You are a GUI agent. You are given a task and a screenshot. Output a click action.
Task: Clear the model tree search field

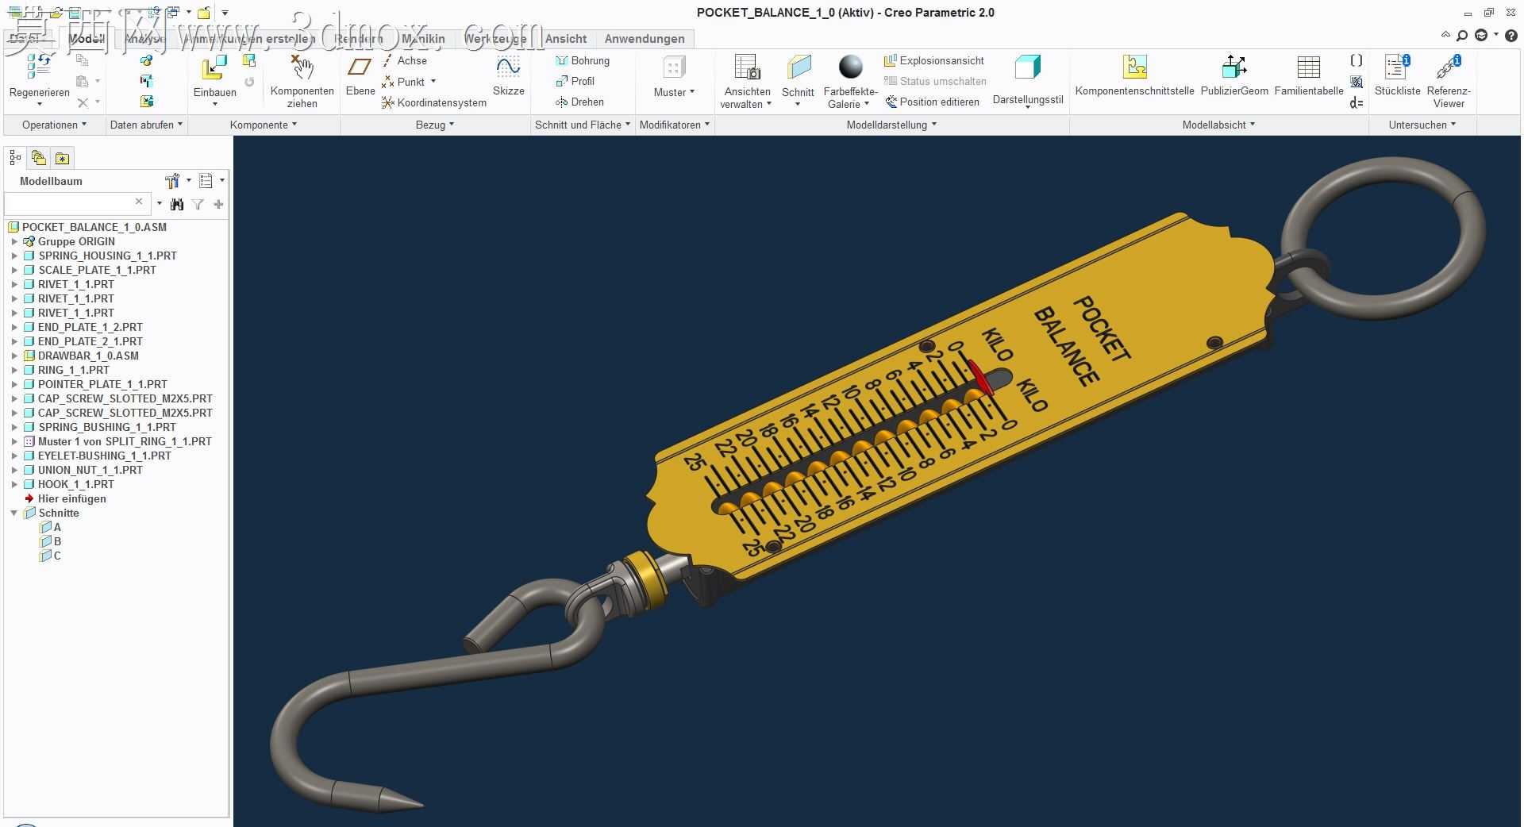139,202
